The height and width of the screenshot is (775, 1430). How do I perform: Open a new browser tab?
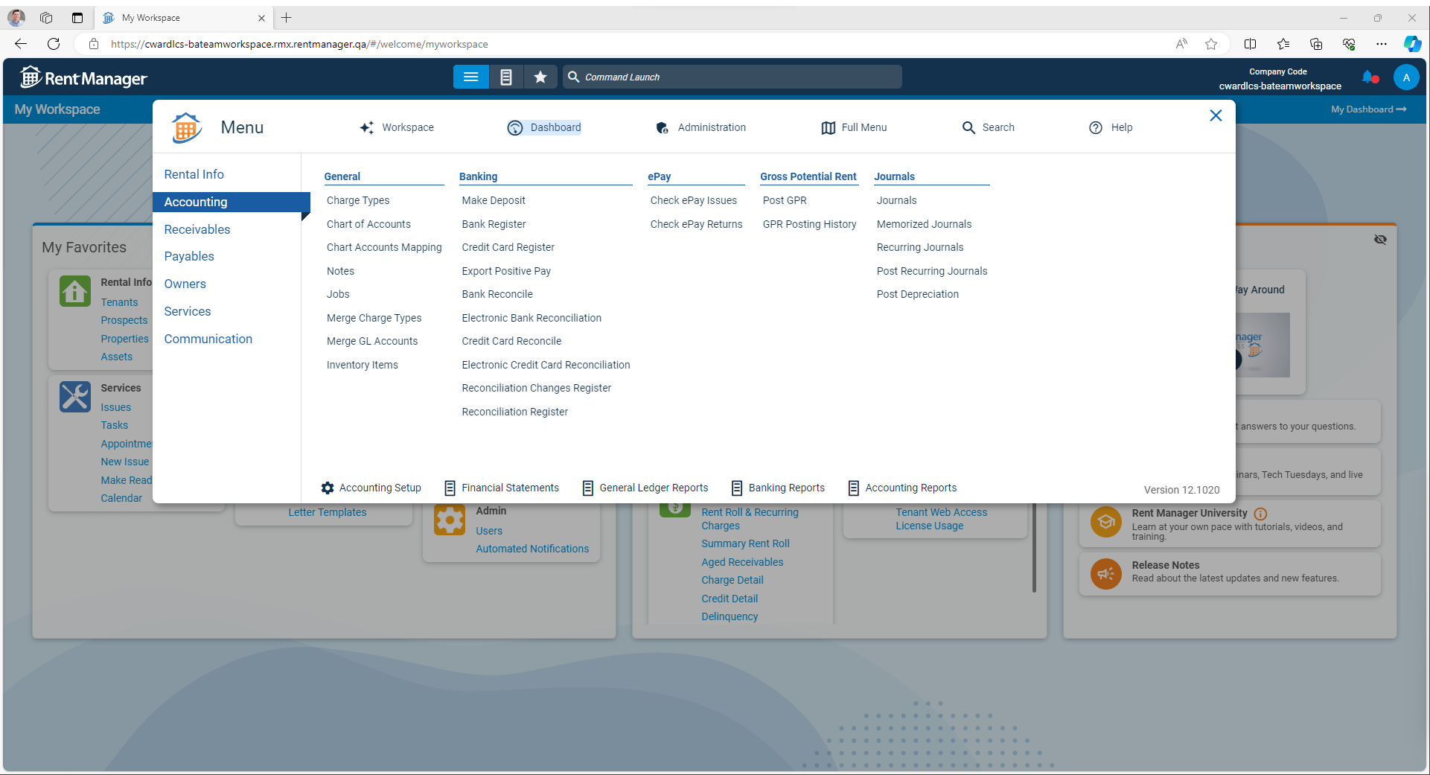pos(287,18)
